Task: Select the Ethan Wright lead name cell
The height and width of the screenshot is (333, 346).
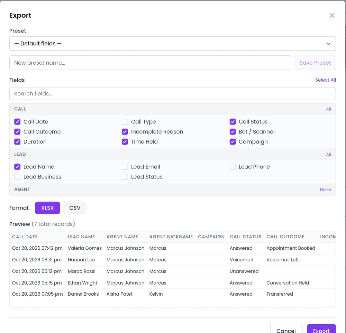Action: [82, 283]
